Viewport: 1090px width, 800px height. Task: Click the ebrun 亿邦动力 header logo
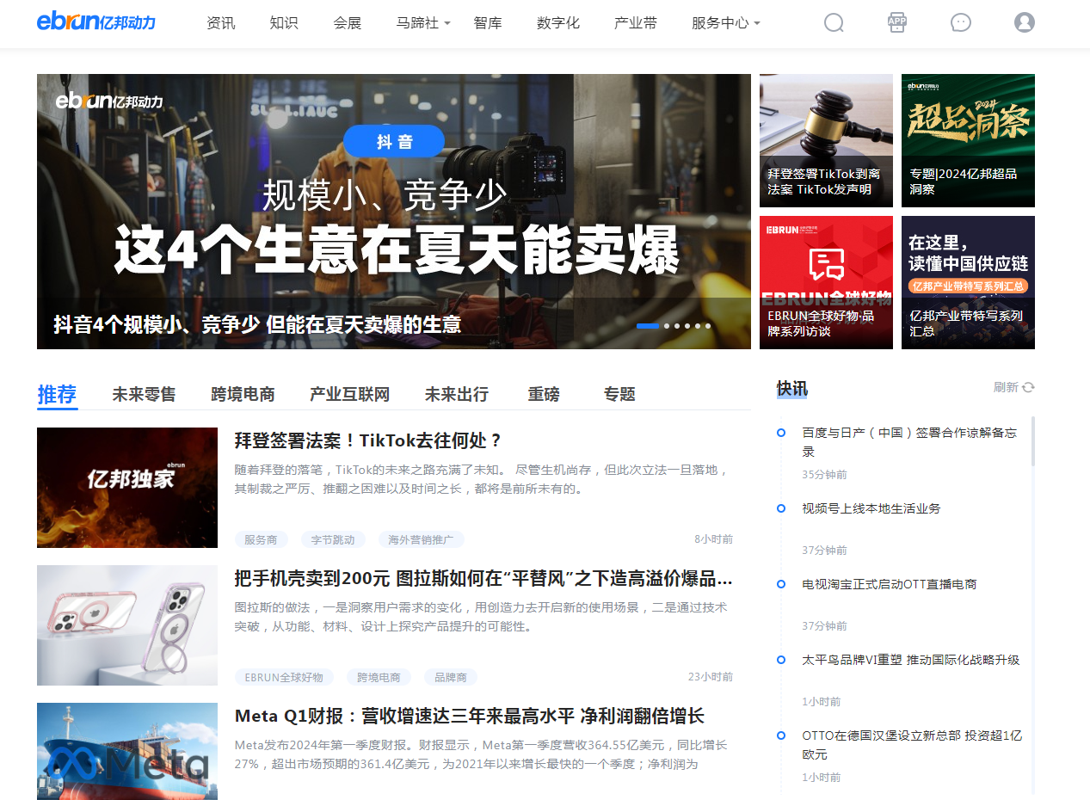[96, 22]
